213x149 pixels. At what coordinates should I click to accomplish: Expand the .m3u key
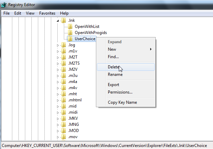(x=58, y=76)
